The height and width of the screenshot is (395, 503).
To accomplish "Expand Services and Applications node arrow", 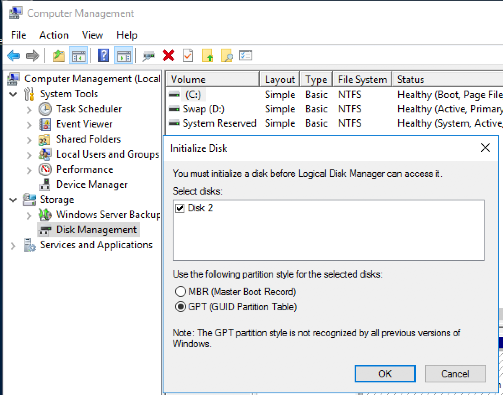I will [14, 245].
